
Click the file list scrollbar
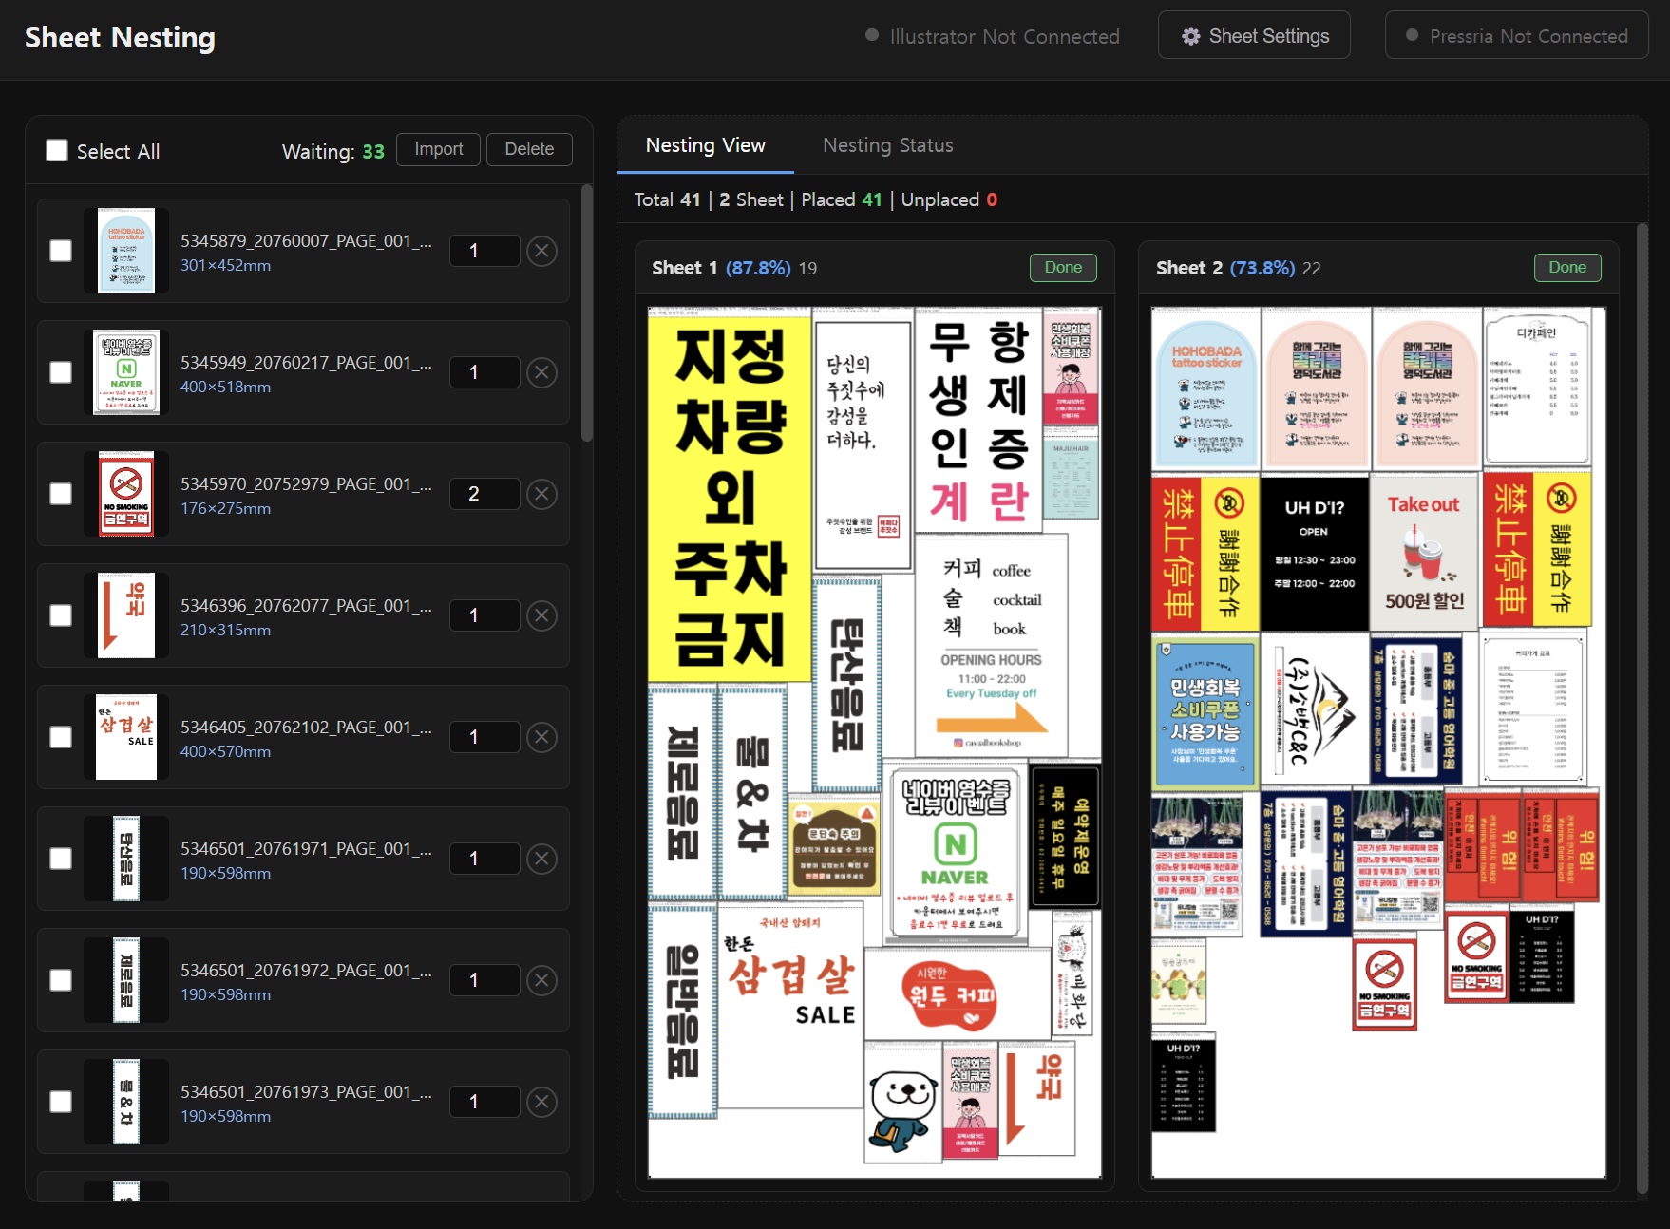[587, 313]
